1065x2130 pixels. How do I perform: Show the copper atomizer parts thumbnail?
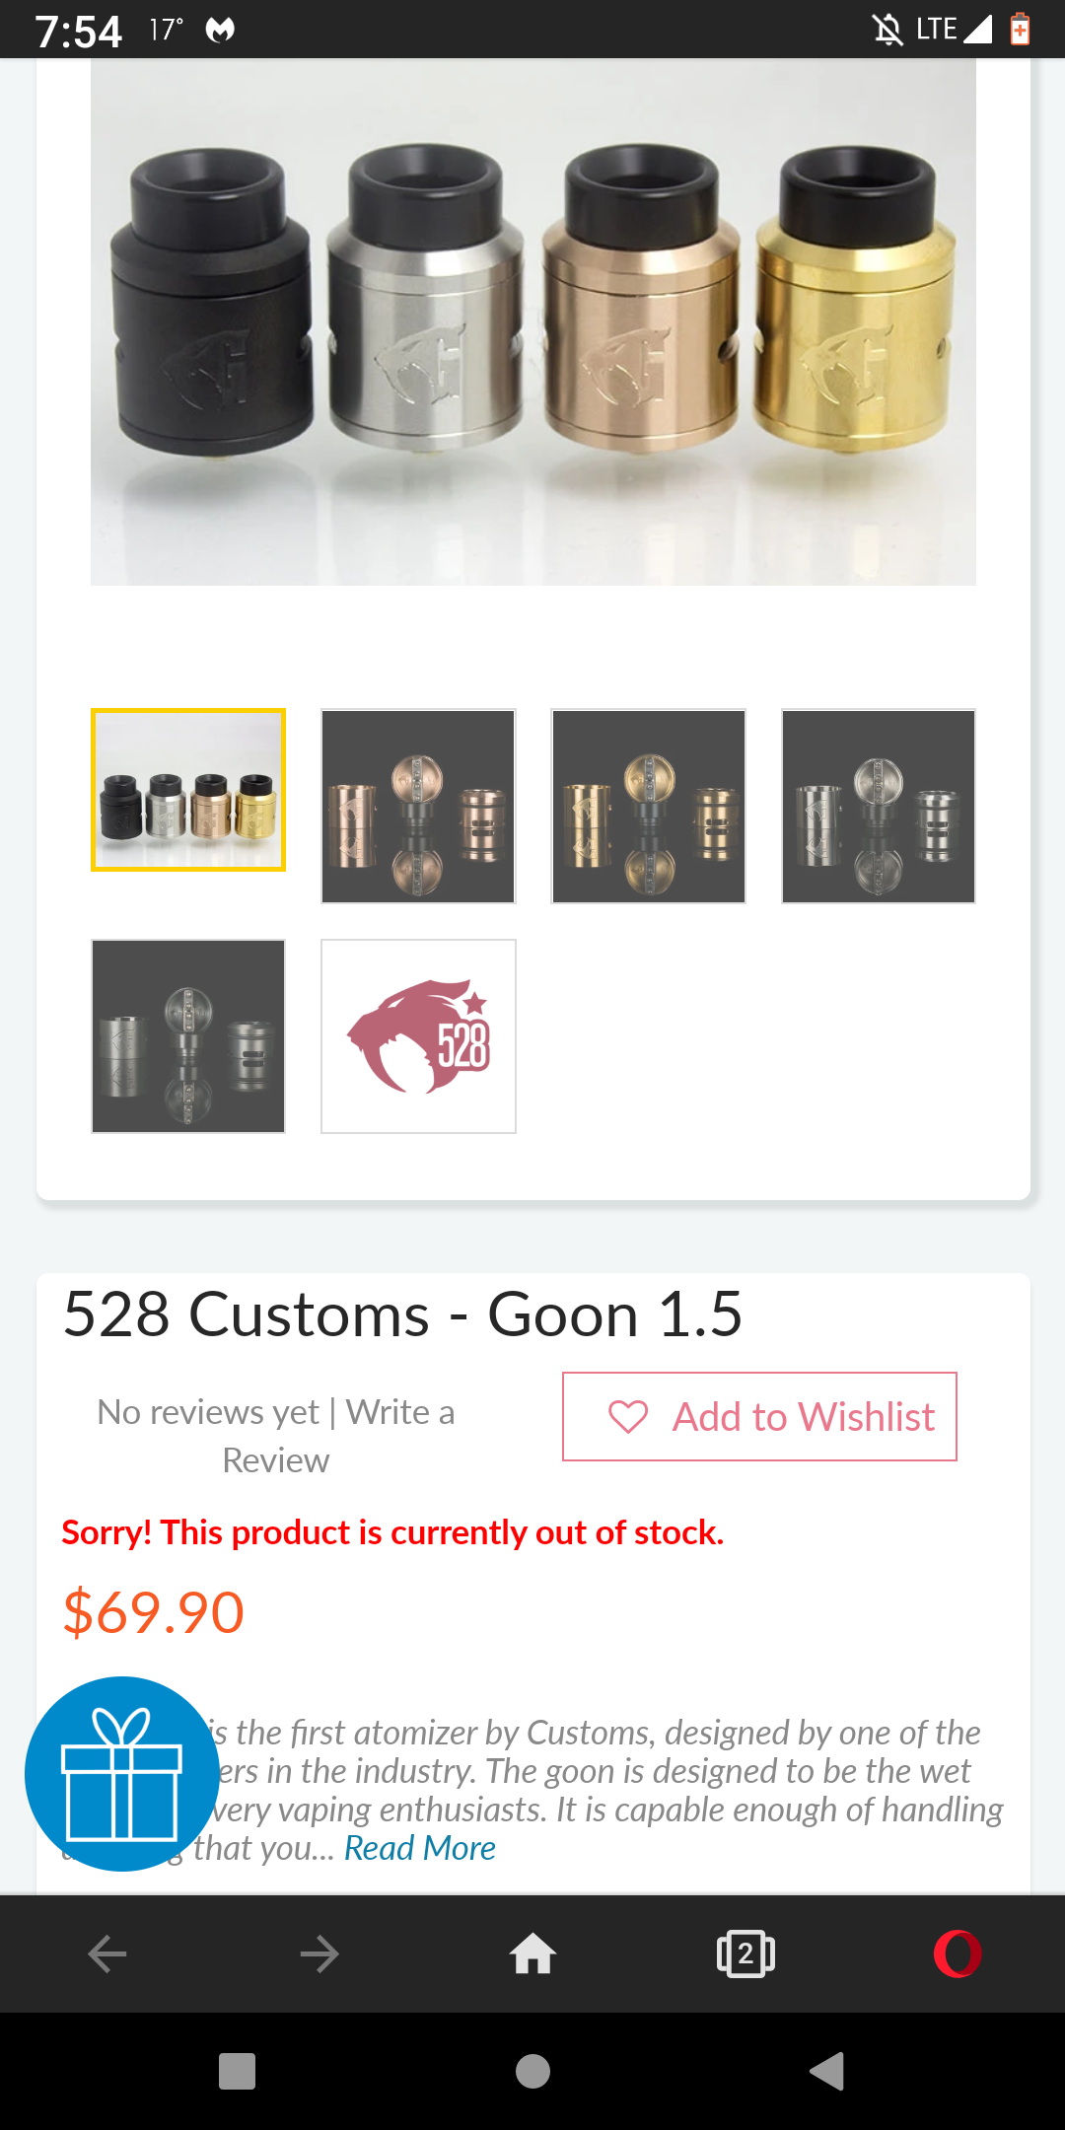point(418,806)
